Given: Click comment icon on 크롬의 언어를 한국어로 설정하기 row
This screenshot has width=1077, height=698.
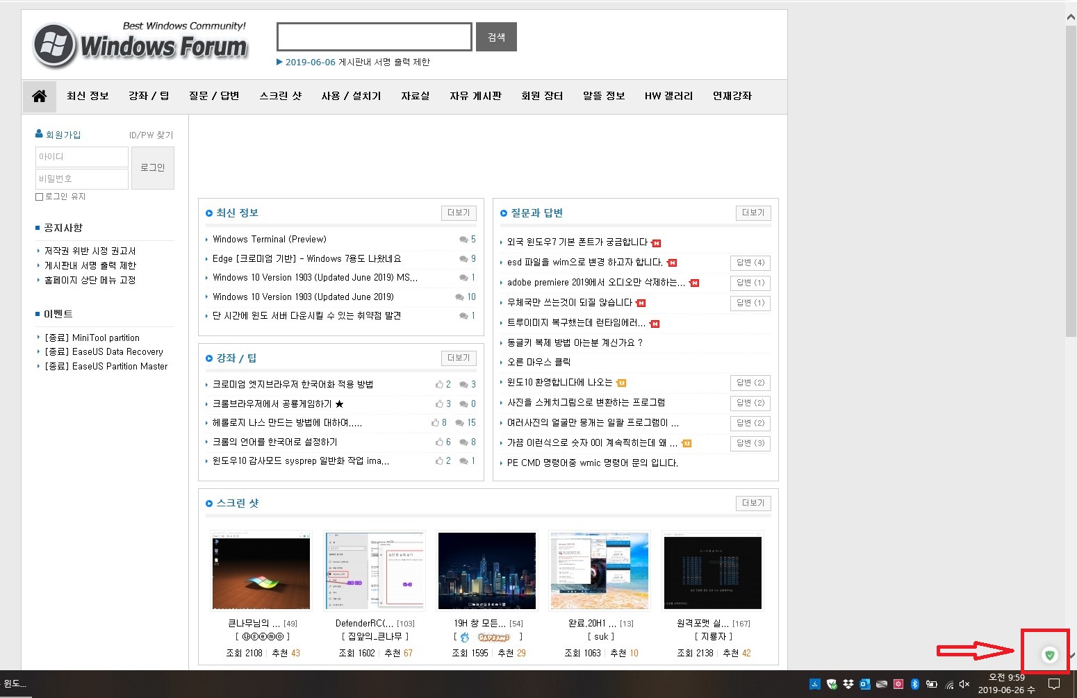Looking at the screenshot, I should (x=463, y=442).
